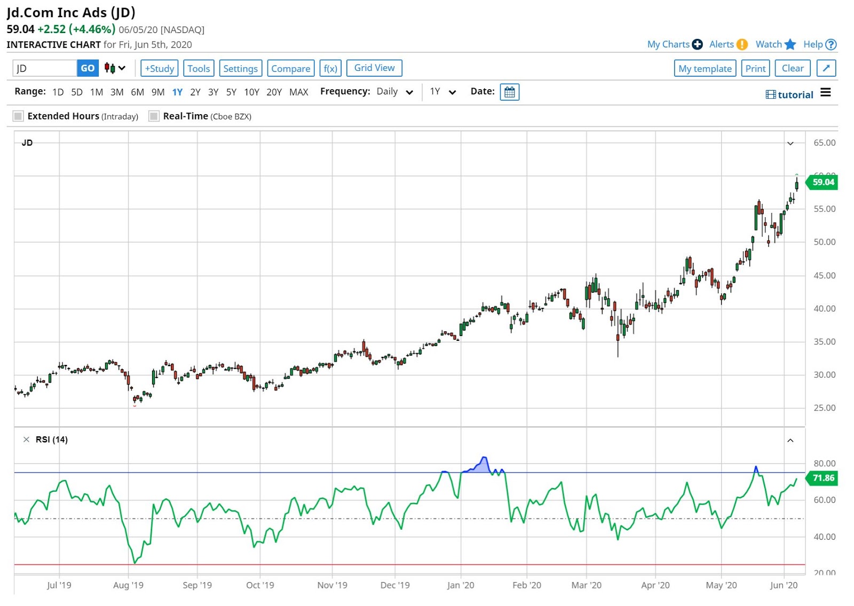The image size is (854, 606).
Task: Select the 1D range
Action: click(x=58, y=92)
